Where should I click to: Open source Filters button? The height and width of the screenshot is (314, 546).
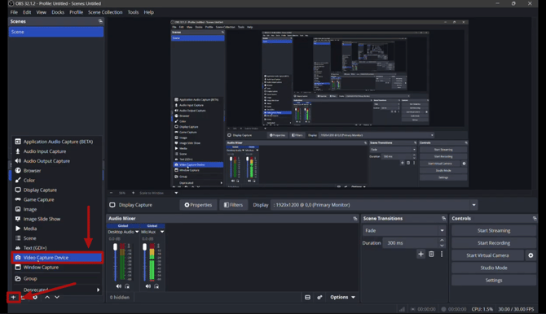pyautogui.click(x=233, y=205)
